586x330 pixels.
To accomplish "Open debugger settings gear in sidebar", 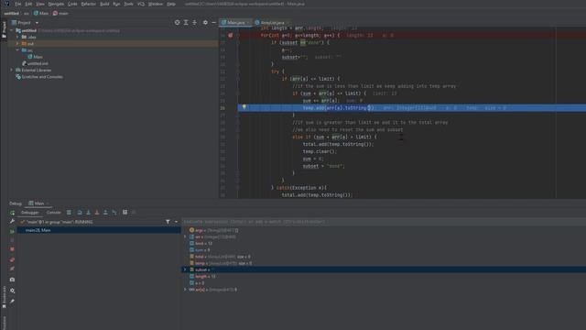I will pyautogui.click(x=12, y=291).
